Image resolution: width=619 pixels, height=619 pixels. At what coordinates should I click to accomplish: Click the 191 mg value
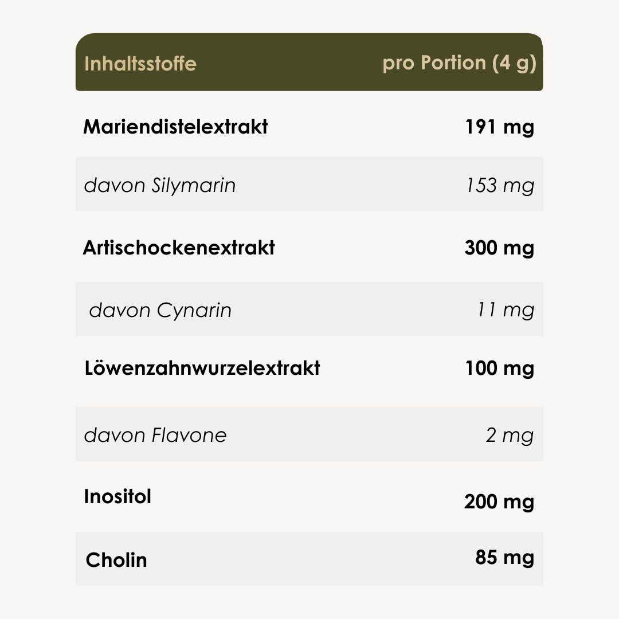(x=499, y=127)
